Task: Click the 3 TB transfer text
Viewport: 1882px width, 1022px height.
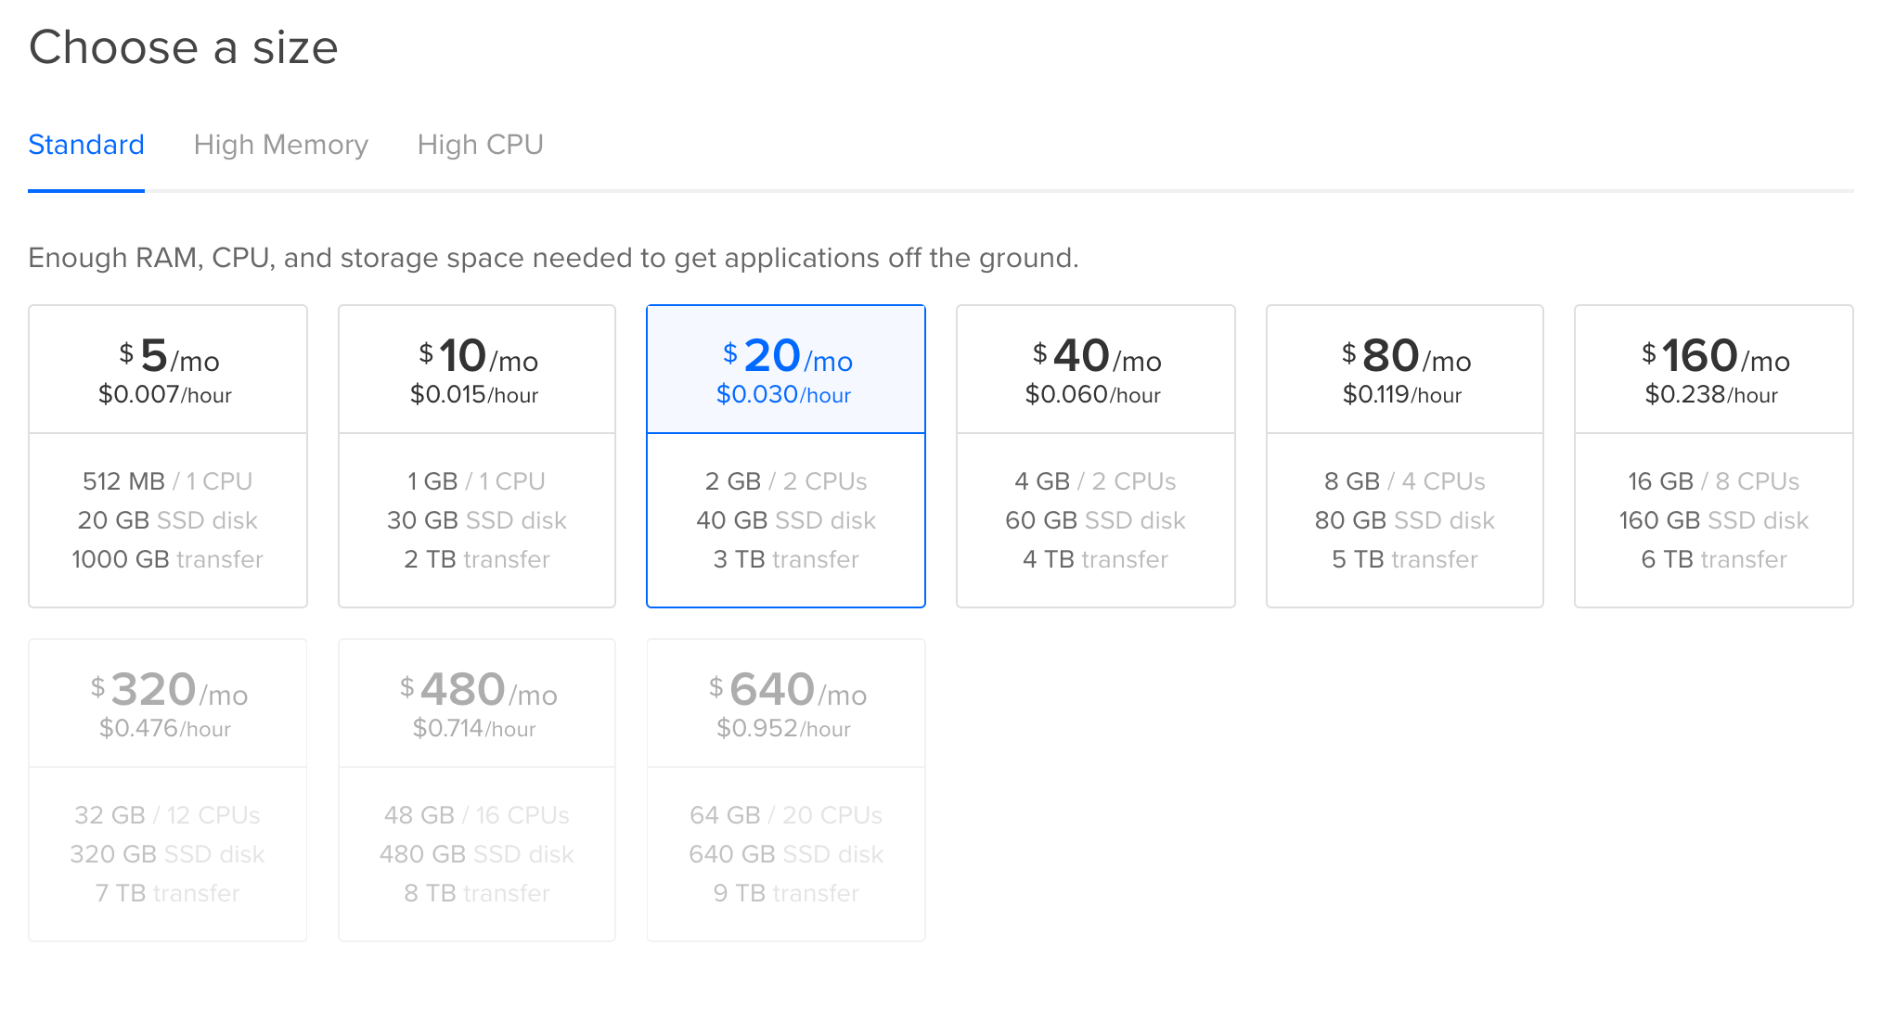Action: [786, 559]
